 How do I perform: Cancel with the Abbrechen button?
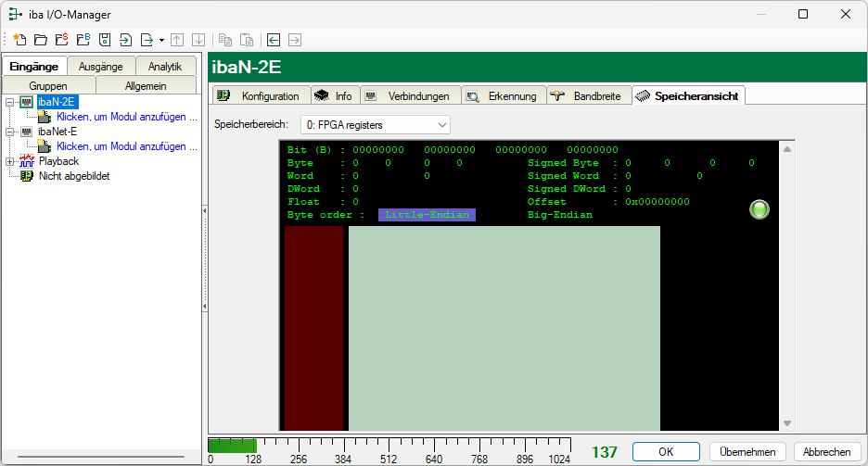pyautogui.click(x=826, y=451)
